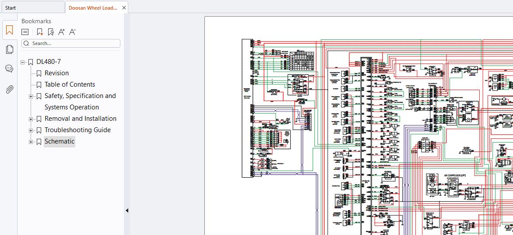Viewport: 513px width, 235px height.
Task: Add a new bookmark icon
Action: tap(39, 32)
